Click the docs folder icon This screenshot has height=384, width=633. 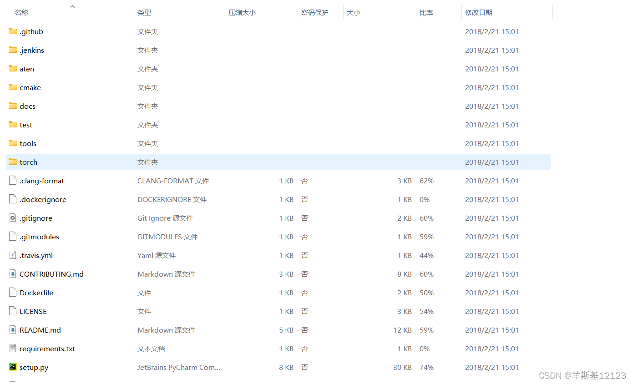[13, 106]
